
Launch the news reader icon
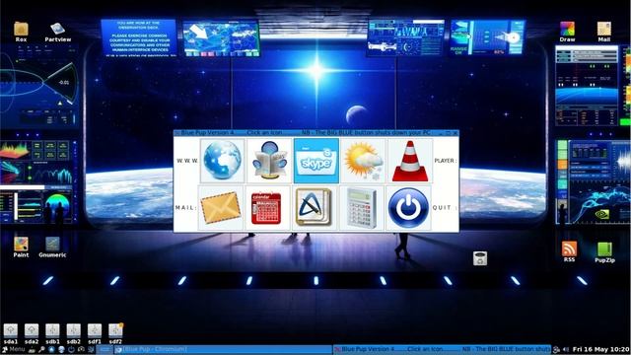coord(269,160)
